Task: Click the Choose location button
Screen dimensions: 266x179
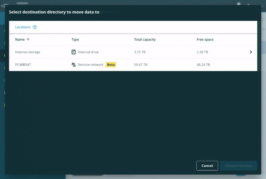Action: pos(238,165)
